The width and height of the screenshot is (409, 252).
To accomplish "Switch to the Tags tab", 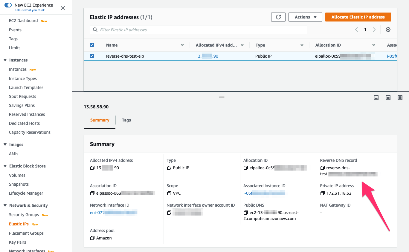I will point(126,120).
